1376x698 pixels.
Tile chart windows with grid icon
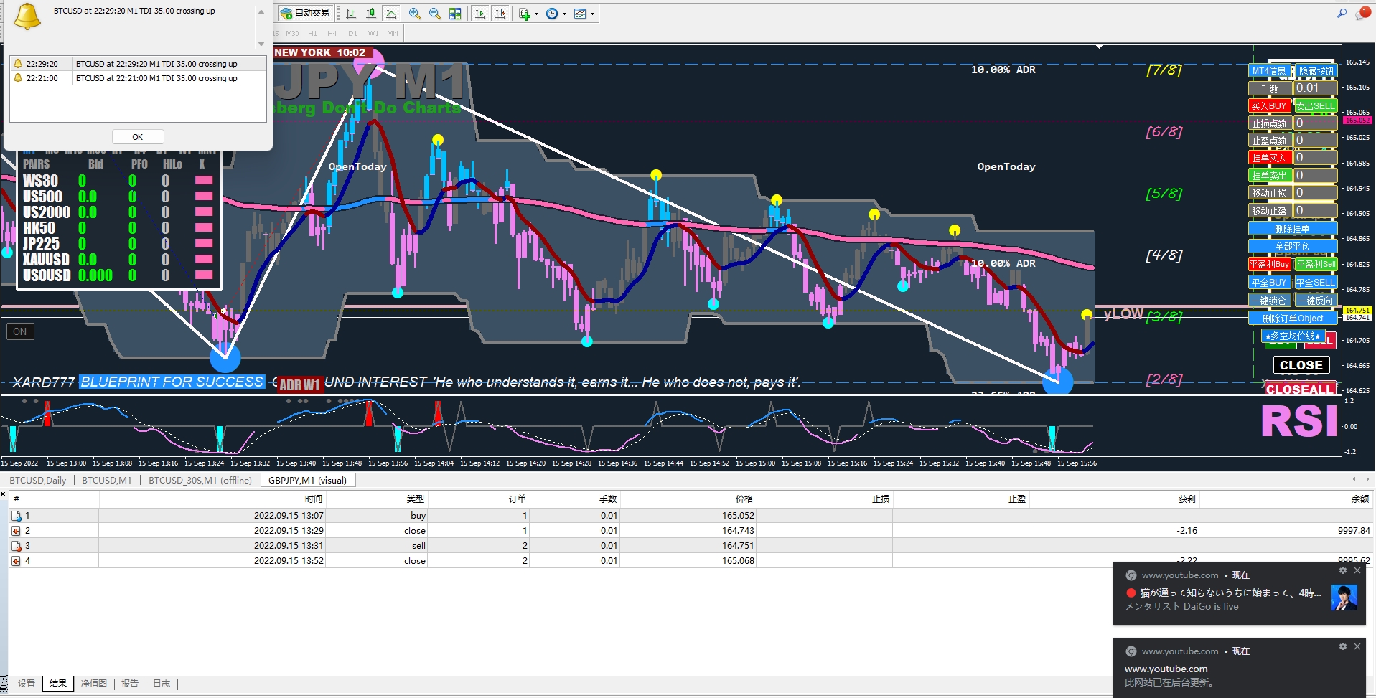455,14
